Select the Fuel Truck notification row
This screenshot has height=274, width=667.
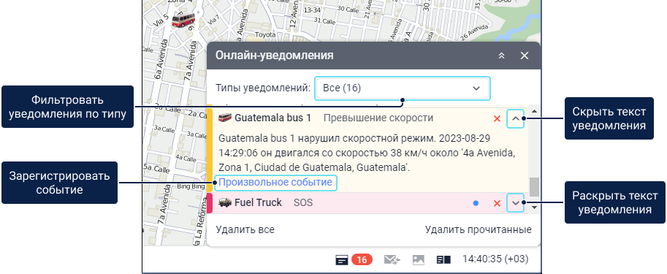point(367,203)
